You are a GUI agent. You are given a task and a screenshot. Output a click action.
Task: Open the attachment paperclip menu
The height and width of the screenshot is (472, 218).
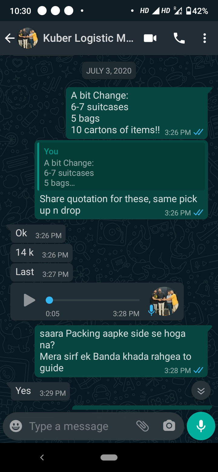[142, 426]
